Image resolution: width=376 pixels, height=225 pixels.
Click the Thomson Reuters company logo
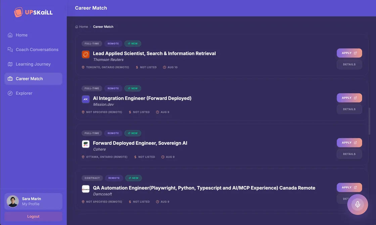(x=86, y=54)
